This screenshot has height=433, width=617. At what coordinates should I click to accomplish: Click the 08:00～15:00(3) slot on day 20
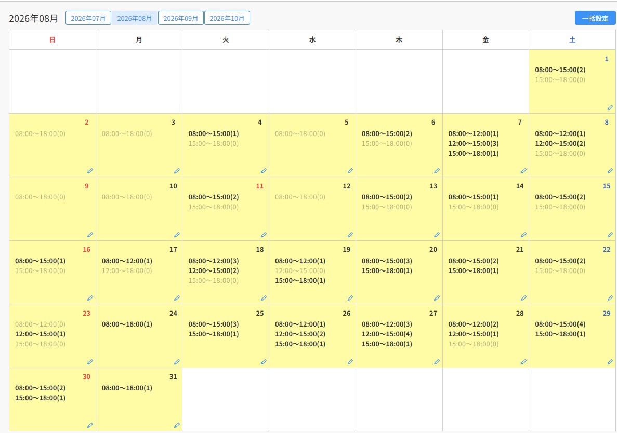coord(387,261)
